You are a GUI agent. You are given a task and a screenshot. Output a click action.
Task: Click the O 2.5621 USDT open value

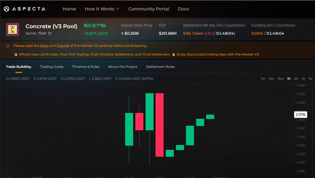point(18,79)
